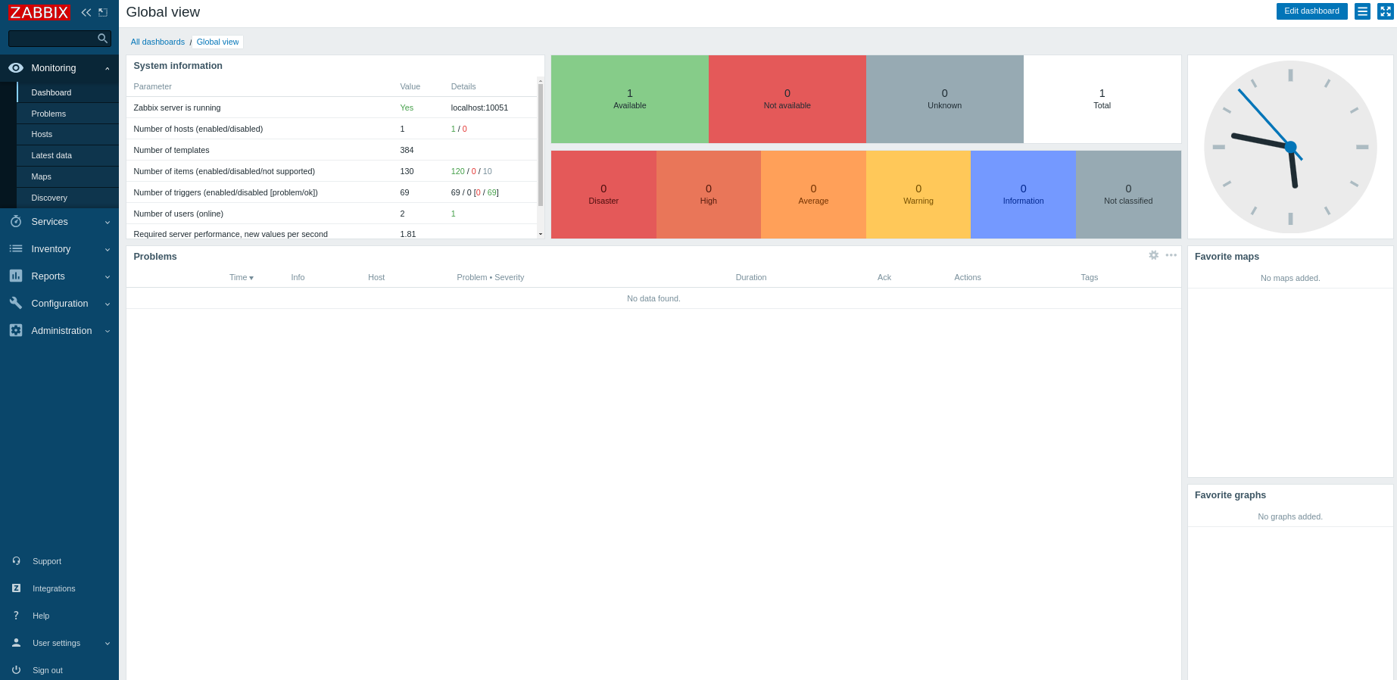Collapse the sidebar with double-arrow icon
The image size is (1397, 680).
pos(86,12)
